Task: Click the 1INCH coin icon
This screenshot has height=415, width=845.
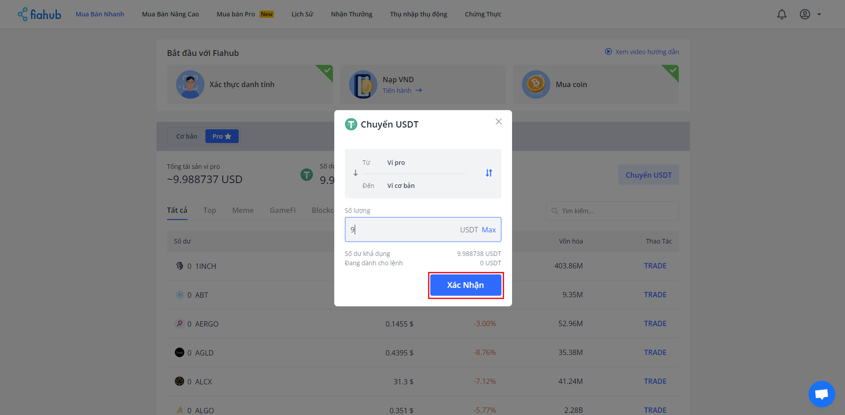Action: pyautogui.click(x=180, y=266)
